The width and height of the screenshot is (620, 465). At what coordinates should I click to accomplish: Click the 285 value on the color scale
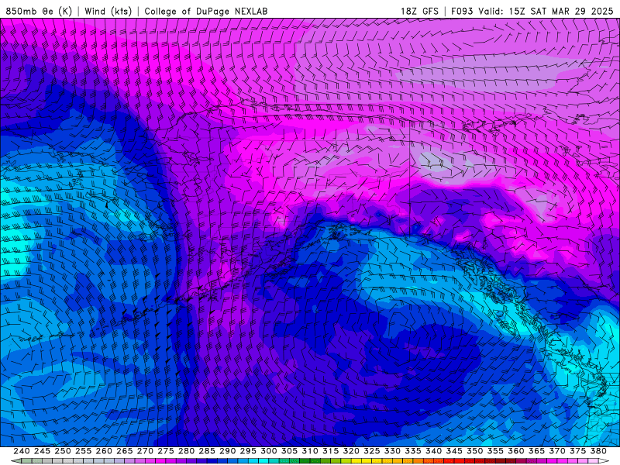coord(207,451)
